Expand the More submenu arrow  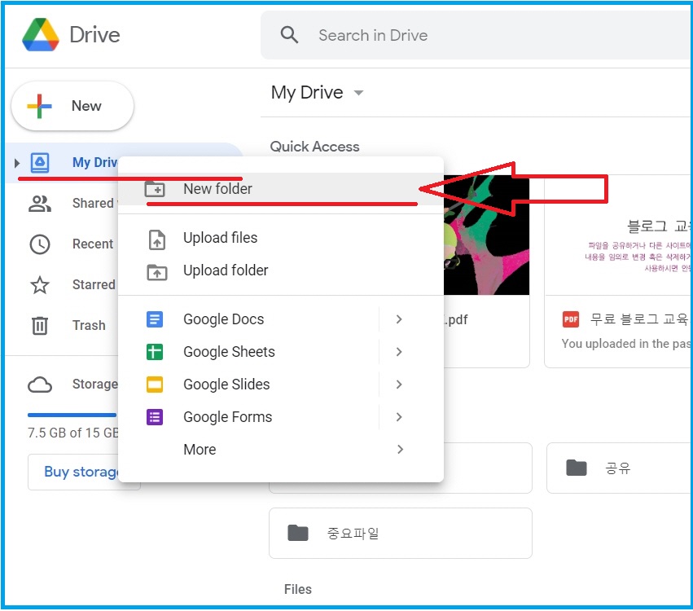pos(400,450)
